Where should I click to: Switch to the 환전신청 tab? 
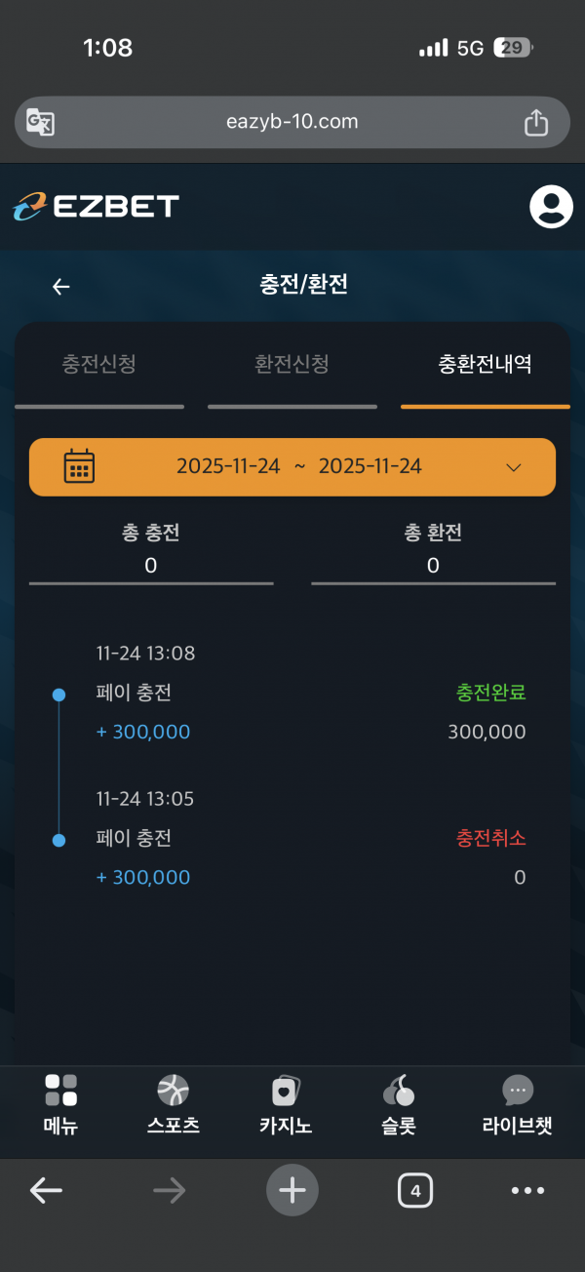292,365
